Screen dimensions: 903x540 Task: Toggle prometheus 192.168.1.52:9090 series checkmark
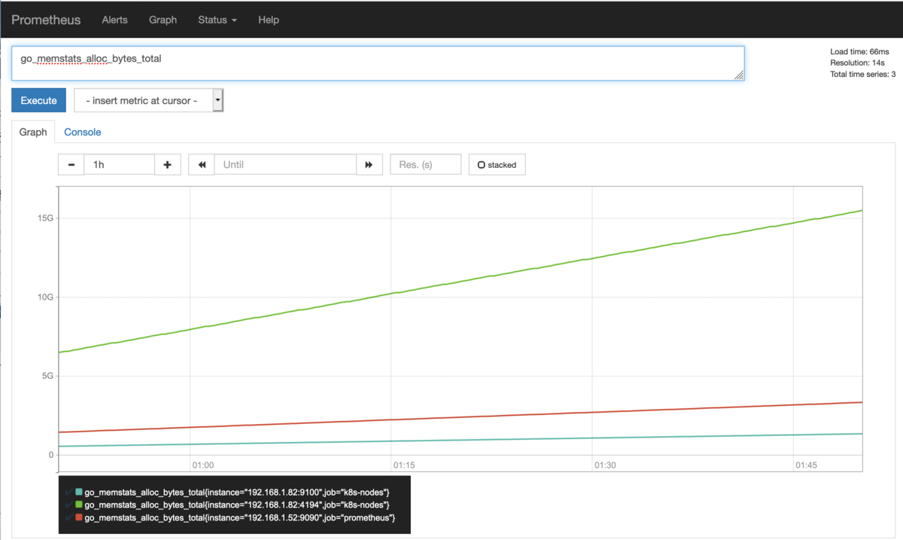pyautogui.click(x=69, y=518)
